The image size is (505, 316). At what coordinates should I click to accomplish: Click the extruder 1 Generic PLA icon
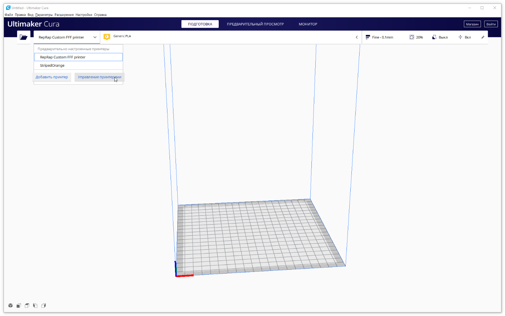point(107,37)
